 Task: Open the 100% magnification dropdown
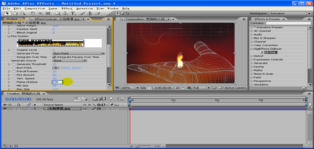click(x=130, y=88)
